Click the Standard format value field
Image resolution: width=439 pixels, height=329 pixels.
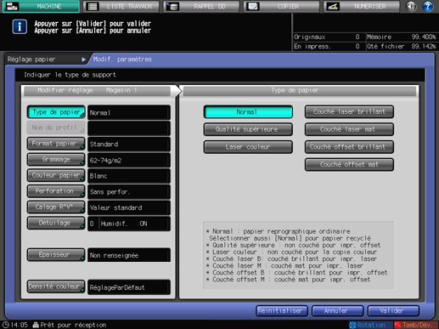point(129,145)
